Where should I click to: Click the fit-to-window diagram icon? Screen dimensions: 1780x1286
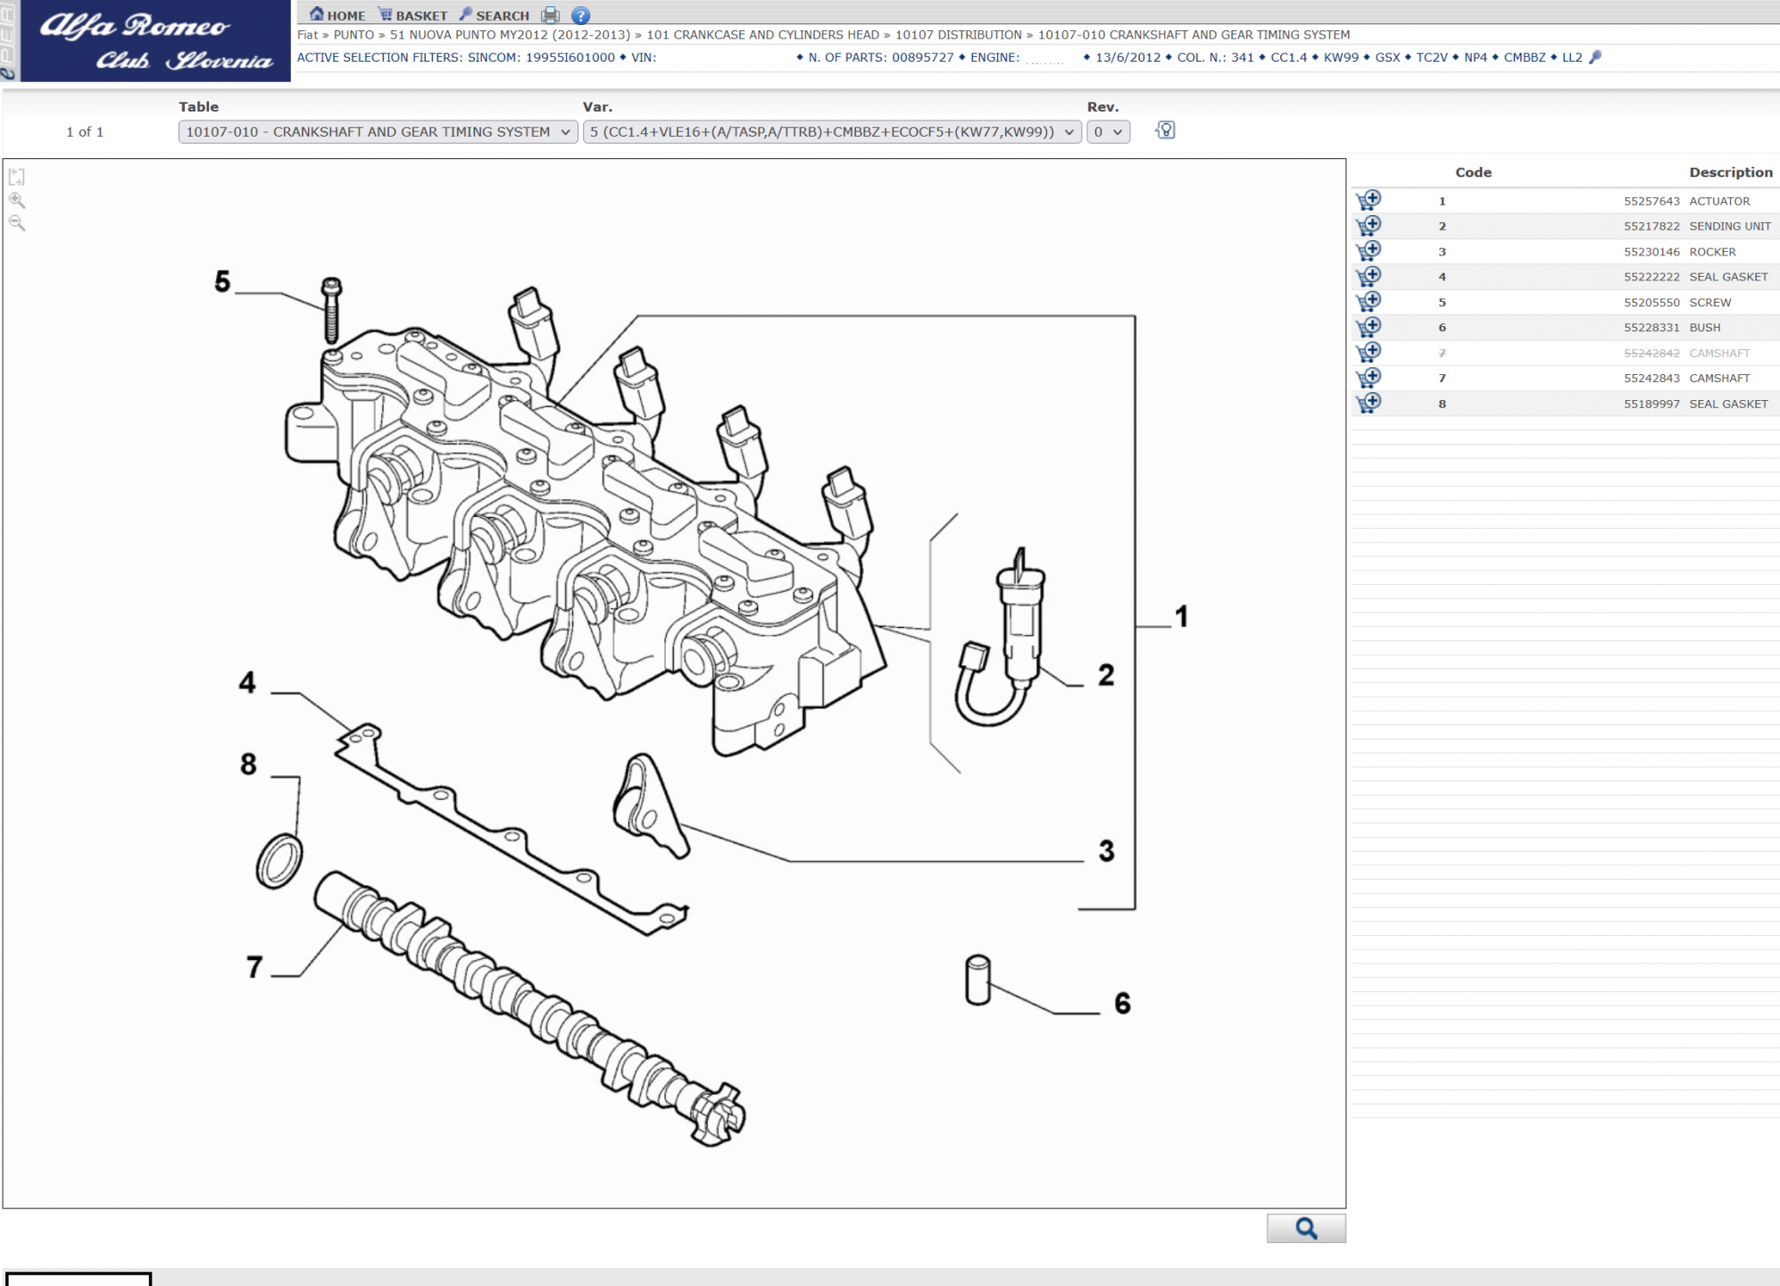(x=17, y=177)
